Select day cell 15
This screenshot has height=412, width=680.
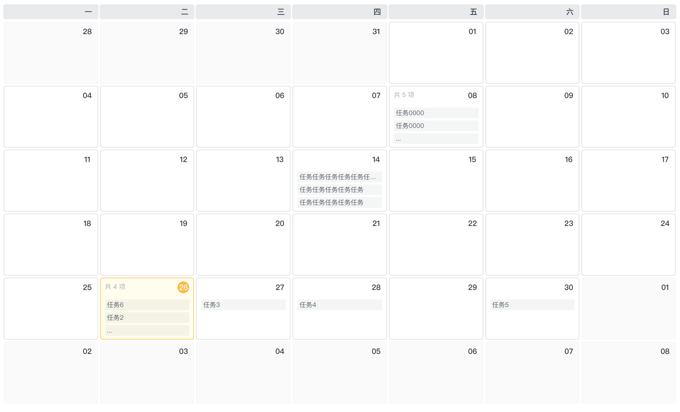pyautogui.click(x=436, y=181)
